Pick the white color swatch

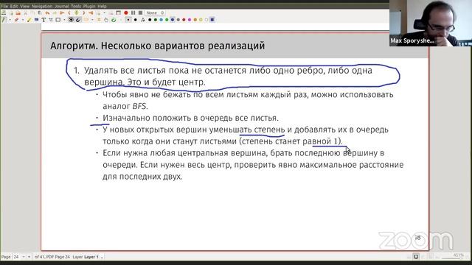(x=206, y=20)
